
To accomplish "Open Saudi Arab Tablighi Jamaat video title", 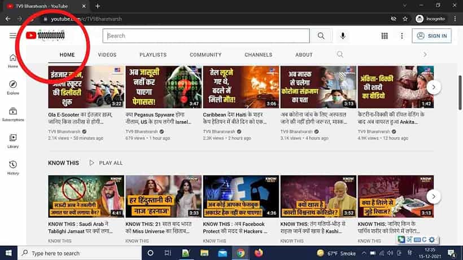I will pos(80,228).
